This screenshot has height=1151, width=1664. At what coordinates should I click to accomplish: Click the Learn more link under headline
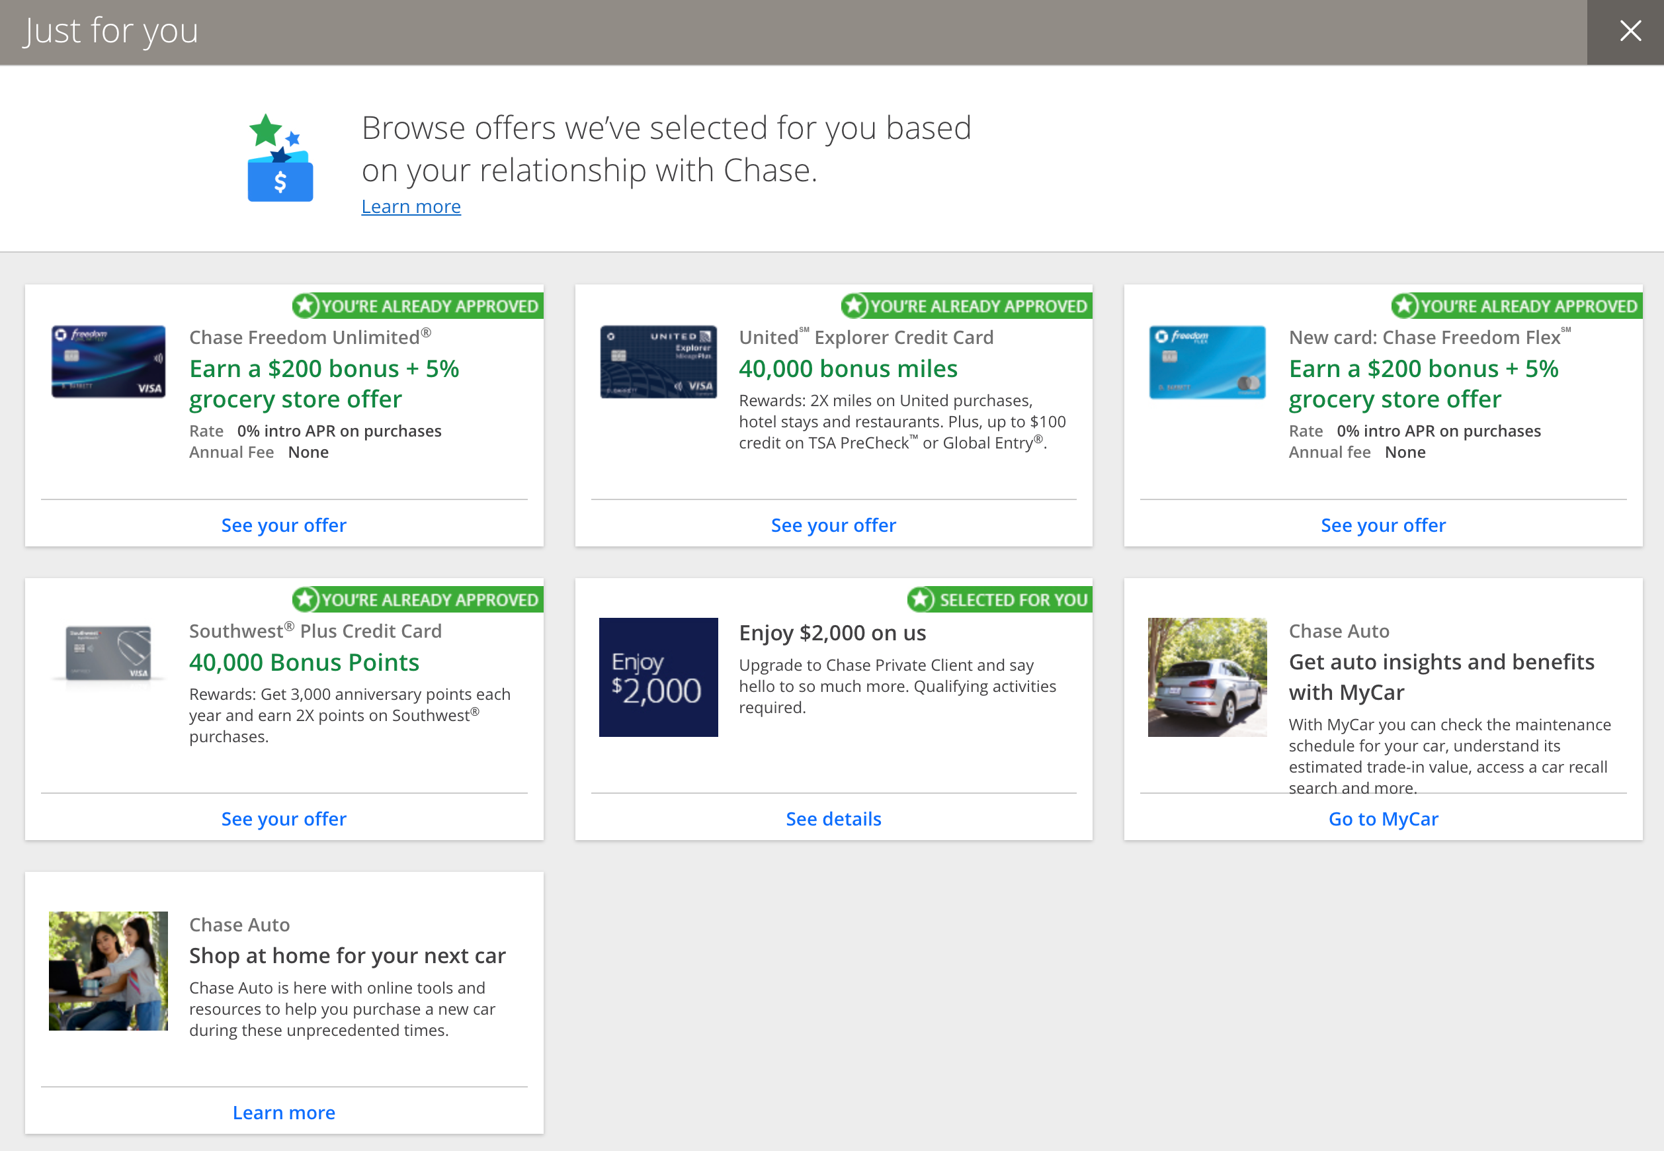[411, 207]
